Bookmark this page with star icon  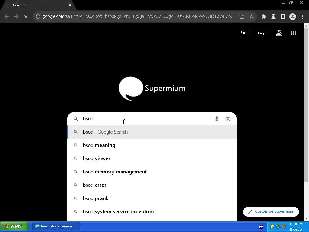(251, 17)
